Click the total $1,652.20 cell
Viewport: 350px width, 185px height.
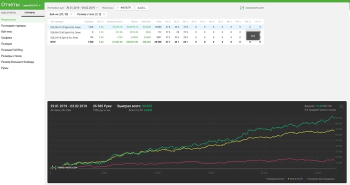click(117, 42)
